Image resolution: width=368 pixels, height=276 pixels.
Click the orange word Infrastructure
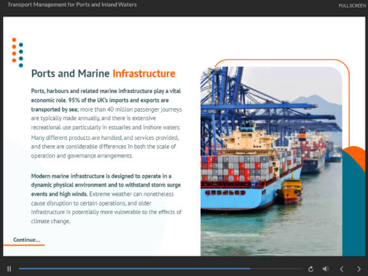click(x=144, y=74)
